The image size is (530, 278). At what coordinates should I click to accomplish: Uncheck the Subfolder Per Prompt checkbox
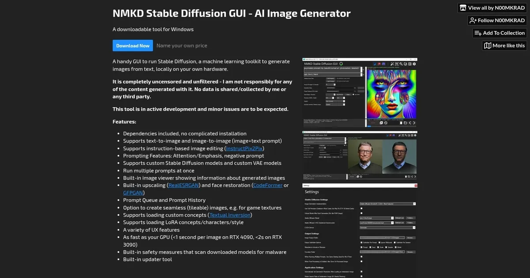[361, 242]
